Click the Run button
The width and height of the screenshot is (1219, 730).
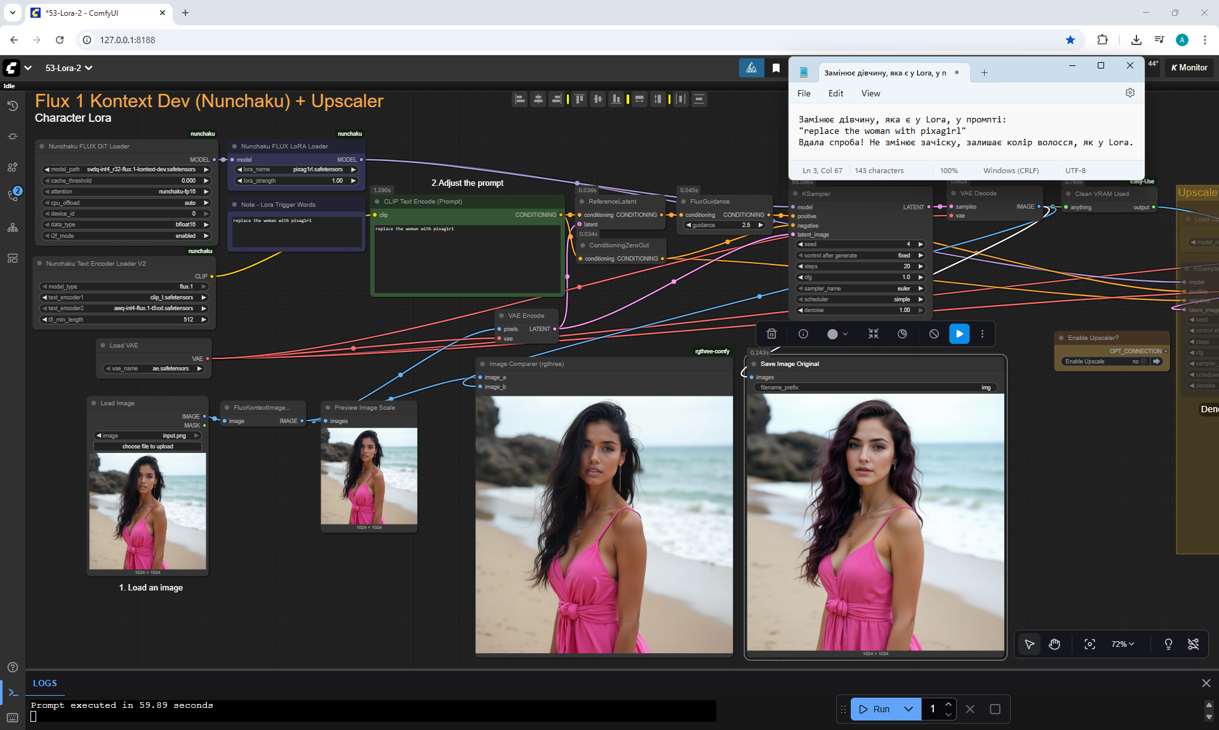click(x=876, y=709)
